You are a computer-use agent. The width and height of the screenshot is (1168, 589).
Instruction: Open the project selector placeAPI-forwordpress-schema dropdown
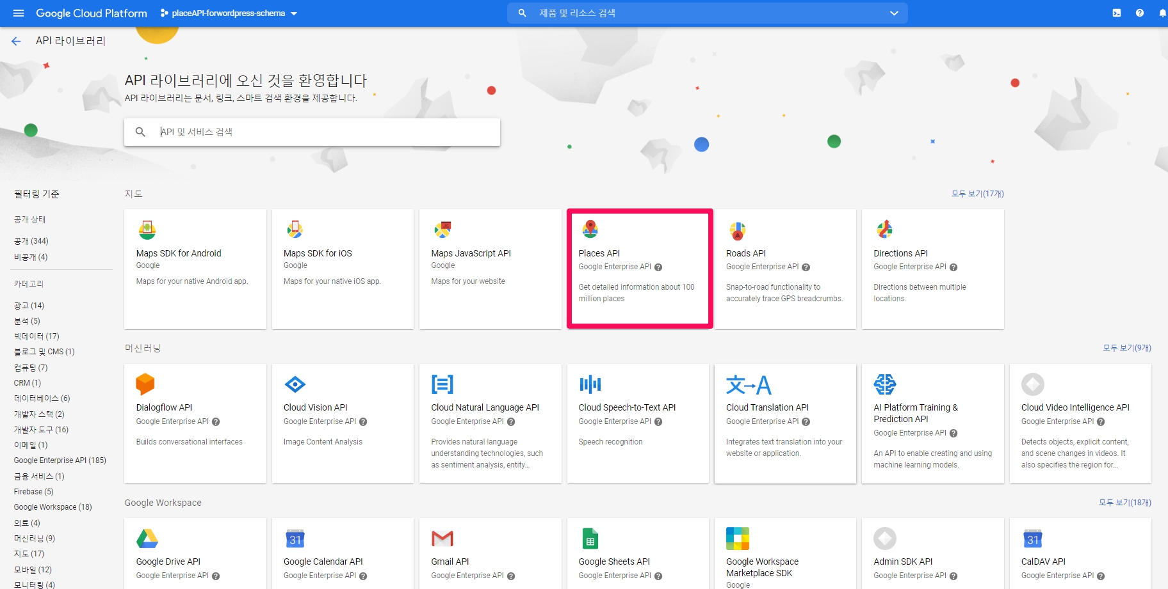click(229, 13)
